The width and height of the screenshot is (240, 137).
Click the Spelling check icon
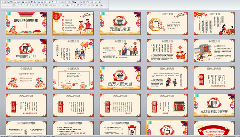tap(32, 2)
